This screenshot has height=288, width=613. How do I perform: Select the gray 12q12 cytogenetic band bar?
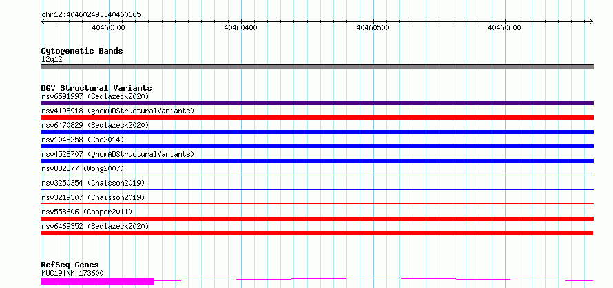(x=317, y=67)
